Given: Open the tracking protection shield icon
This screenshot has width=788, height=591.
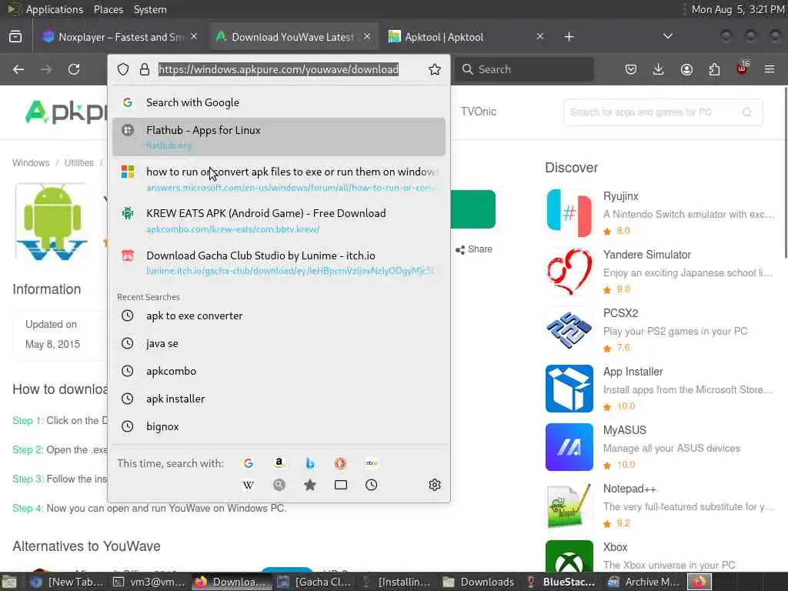Looking at the screenshot, I should click(x=123, y=69).
